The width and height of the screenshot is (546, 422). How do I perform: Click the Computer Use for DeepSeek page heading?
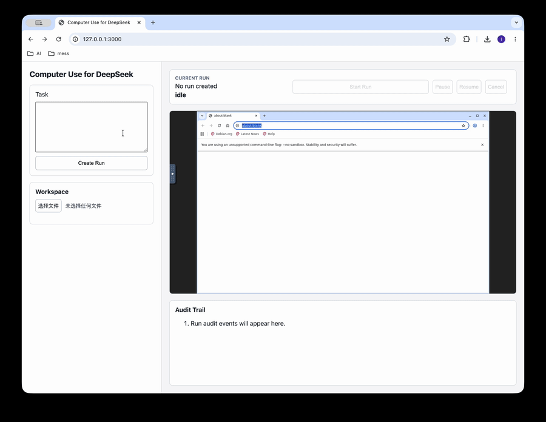pyautogui.click(x=81, y=75)
